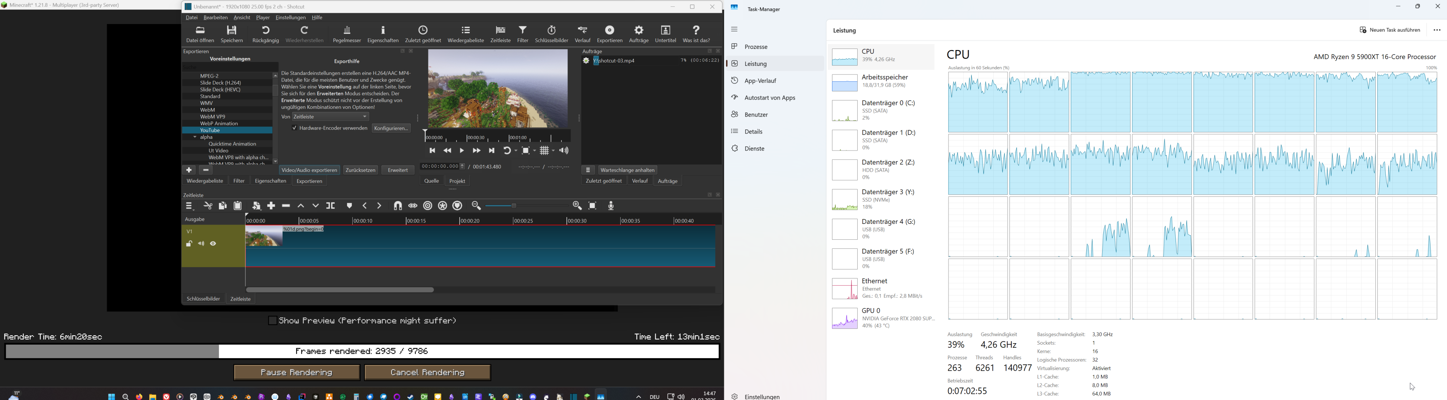Image resolution: width=1447 pixels, height=400 pixels.
Task: Collapse the alpha presets group
Action: [x=195, y=137]
